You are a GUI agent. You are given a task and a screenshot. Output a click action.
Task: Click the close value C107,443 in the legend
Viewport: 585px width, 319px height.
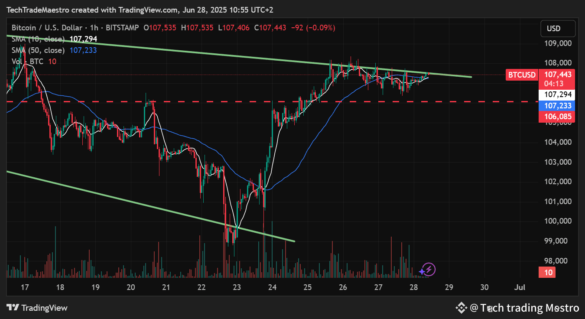[x=270, y=28]
